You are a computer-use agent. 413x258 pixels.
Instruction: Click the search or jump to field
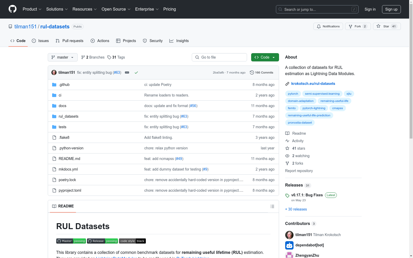(x=317, y=9)
